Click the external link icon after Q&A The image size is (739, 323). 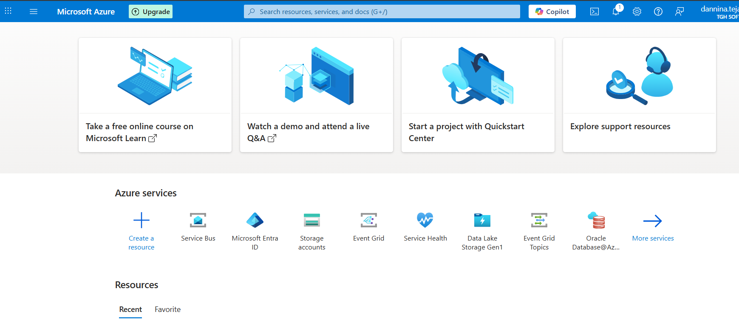(x=272, y=138)
